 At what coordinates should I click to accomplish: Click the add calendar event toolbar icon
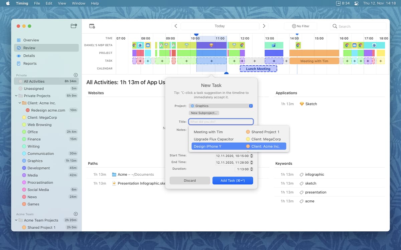(x=92, y=26)
